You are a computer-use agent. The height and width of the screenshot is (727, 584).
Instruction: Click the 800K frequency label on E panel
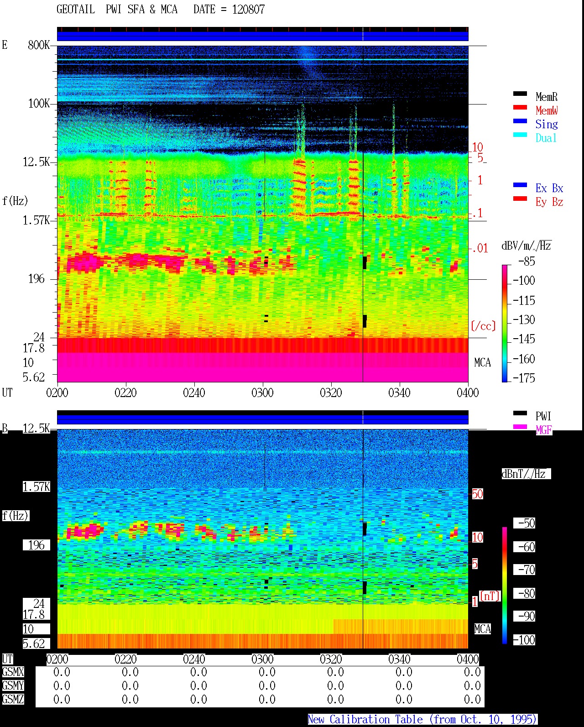coord(39,45)
